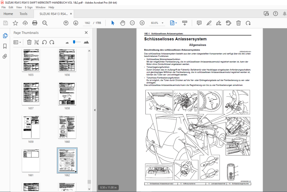Open notifications bell icon
This screenshot has height=192, width=287.
pyautogui.click(x=285, y=14)
